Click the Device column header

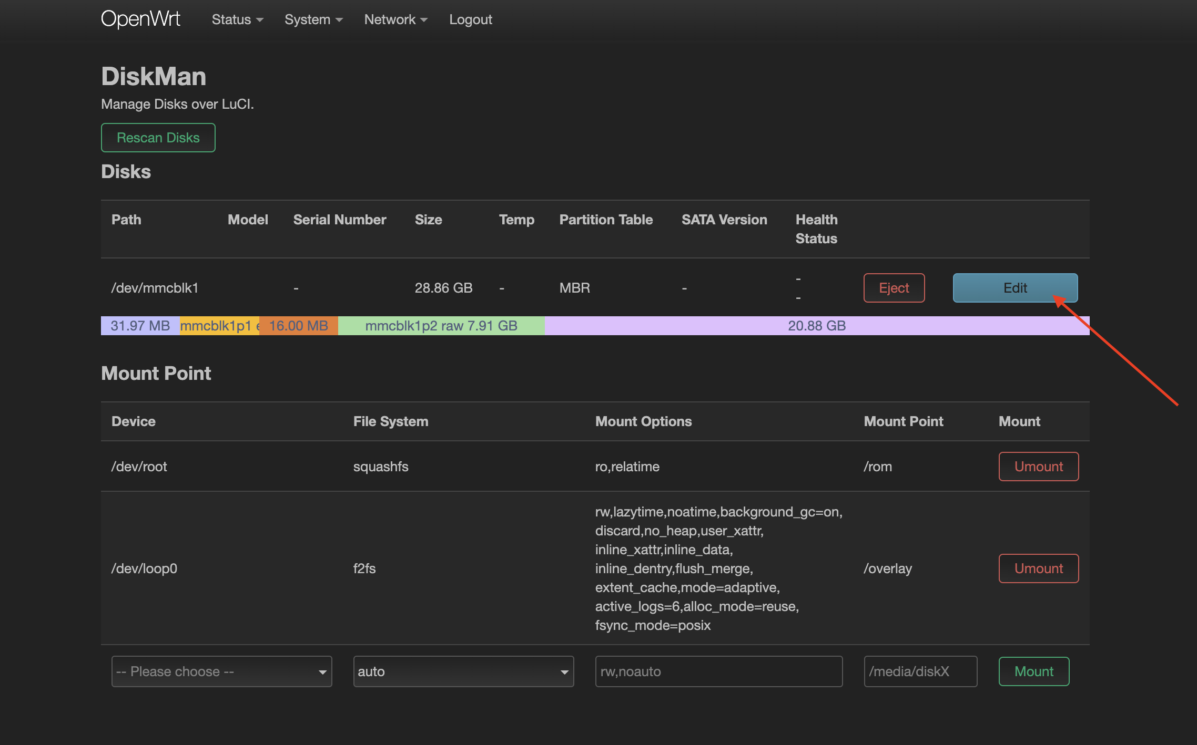pyautogui.click(x=134, y=421)
